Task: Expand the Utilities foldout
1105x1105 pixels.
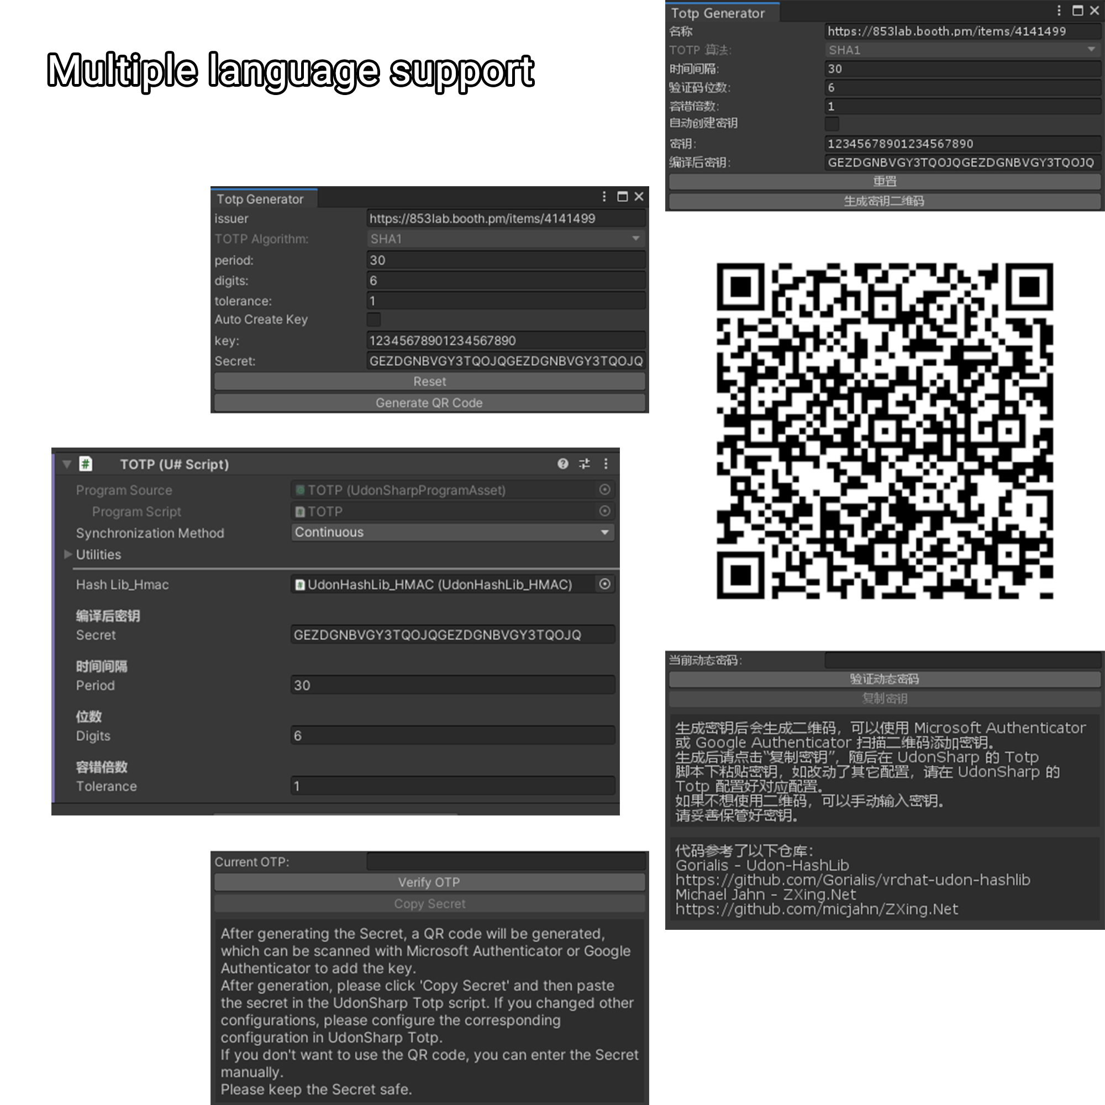Action: (x=67, y=554)
